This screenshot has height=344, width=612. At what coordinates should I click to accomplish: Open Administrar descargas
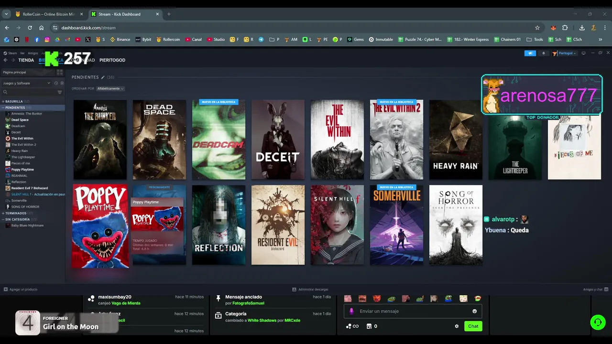pos(310,290)
